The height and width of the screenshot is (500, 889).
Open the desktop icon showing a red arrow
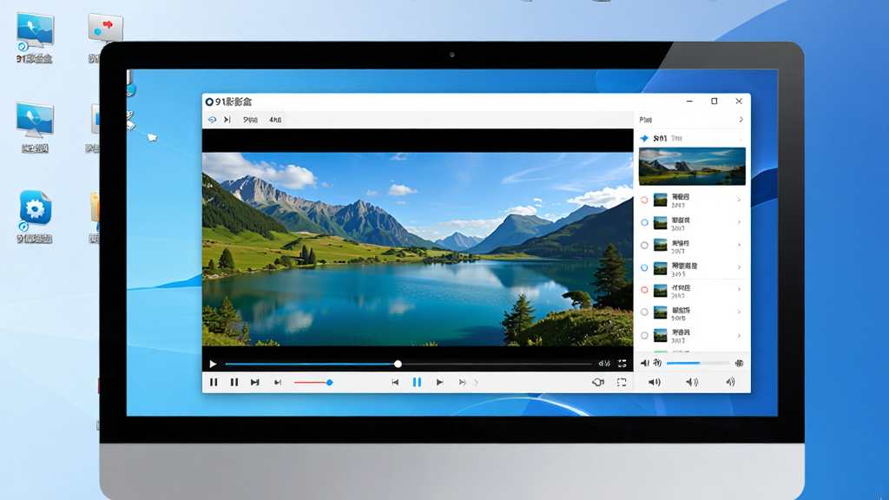pyautogui.click(x=105, y=28)
